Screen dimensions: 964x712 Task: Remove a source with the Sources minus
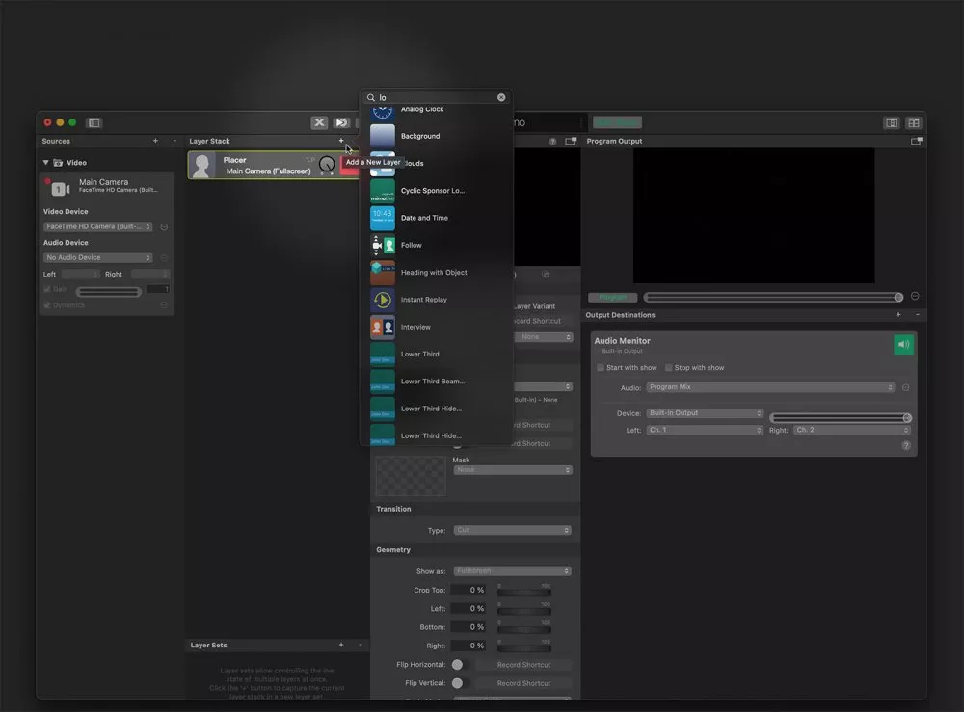pyautogui.click(x=174, y=141)
